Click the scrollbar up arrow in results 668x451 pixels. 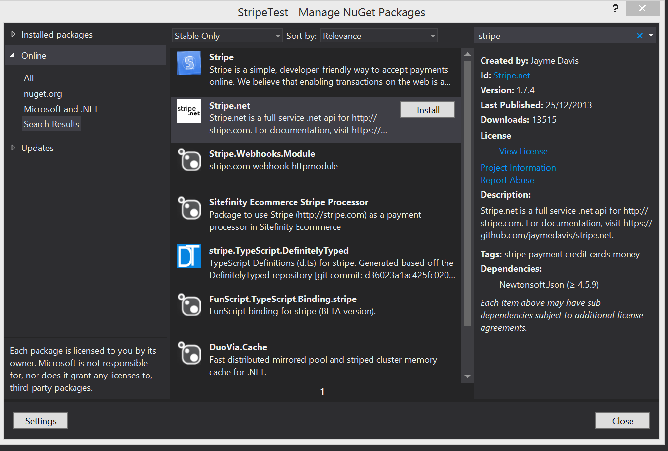point(467,54)
